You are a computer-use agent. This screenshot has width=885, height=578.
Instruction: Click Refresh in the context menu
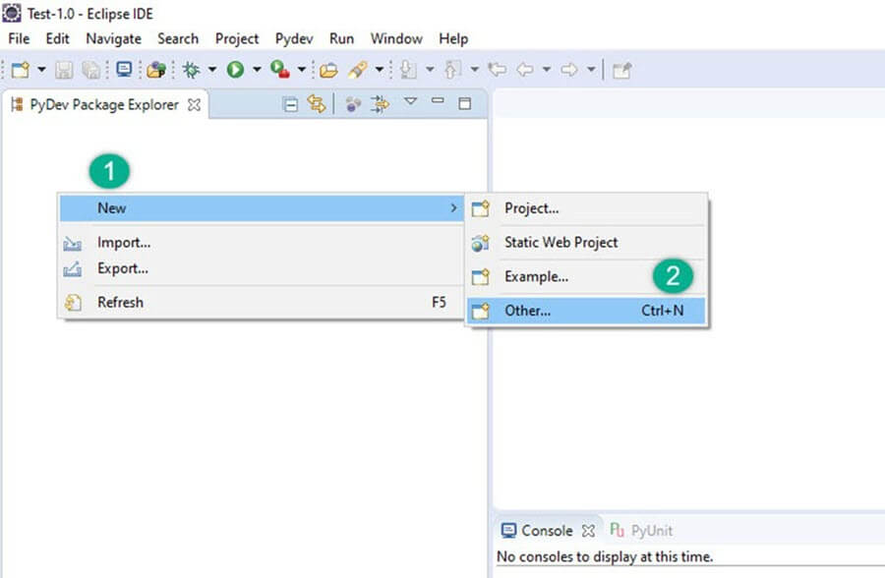click(x=120, y=303)
